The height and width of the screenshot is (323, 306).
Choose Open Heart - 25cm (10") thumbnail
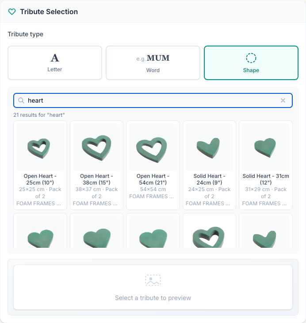point(40,147)
